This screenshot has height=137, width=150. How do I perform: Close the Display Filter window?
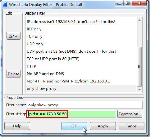pos(139,3)
